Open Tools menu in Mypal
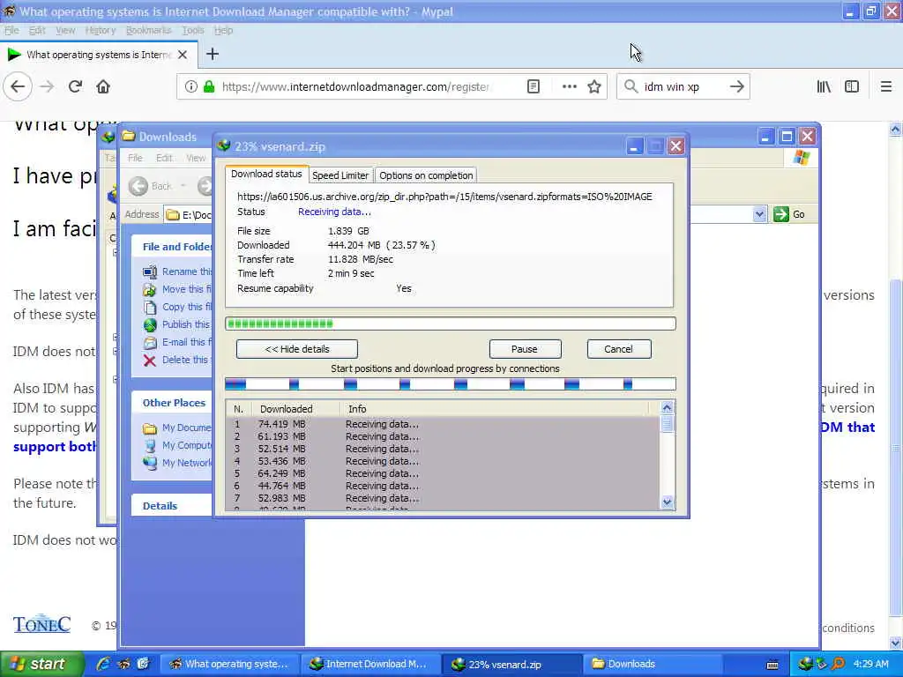The height and width of the screenshot is (677, 903). point(193,31)
